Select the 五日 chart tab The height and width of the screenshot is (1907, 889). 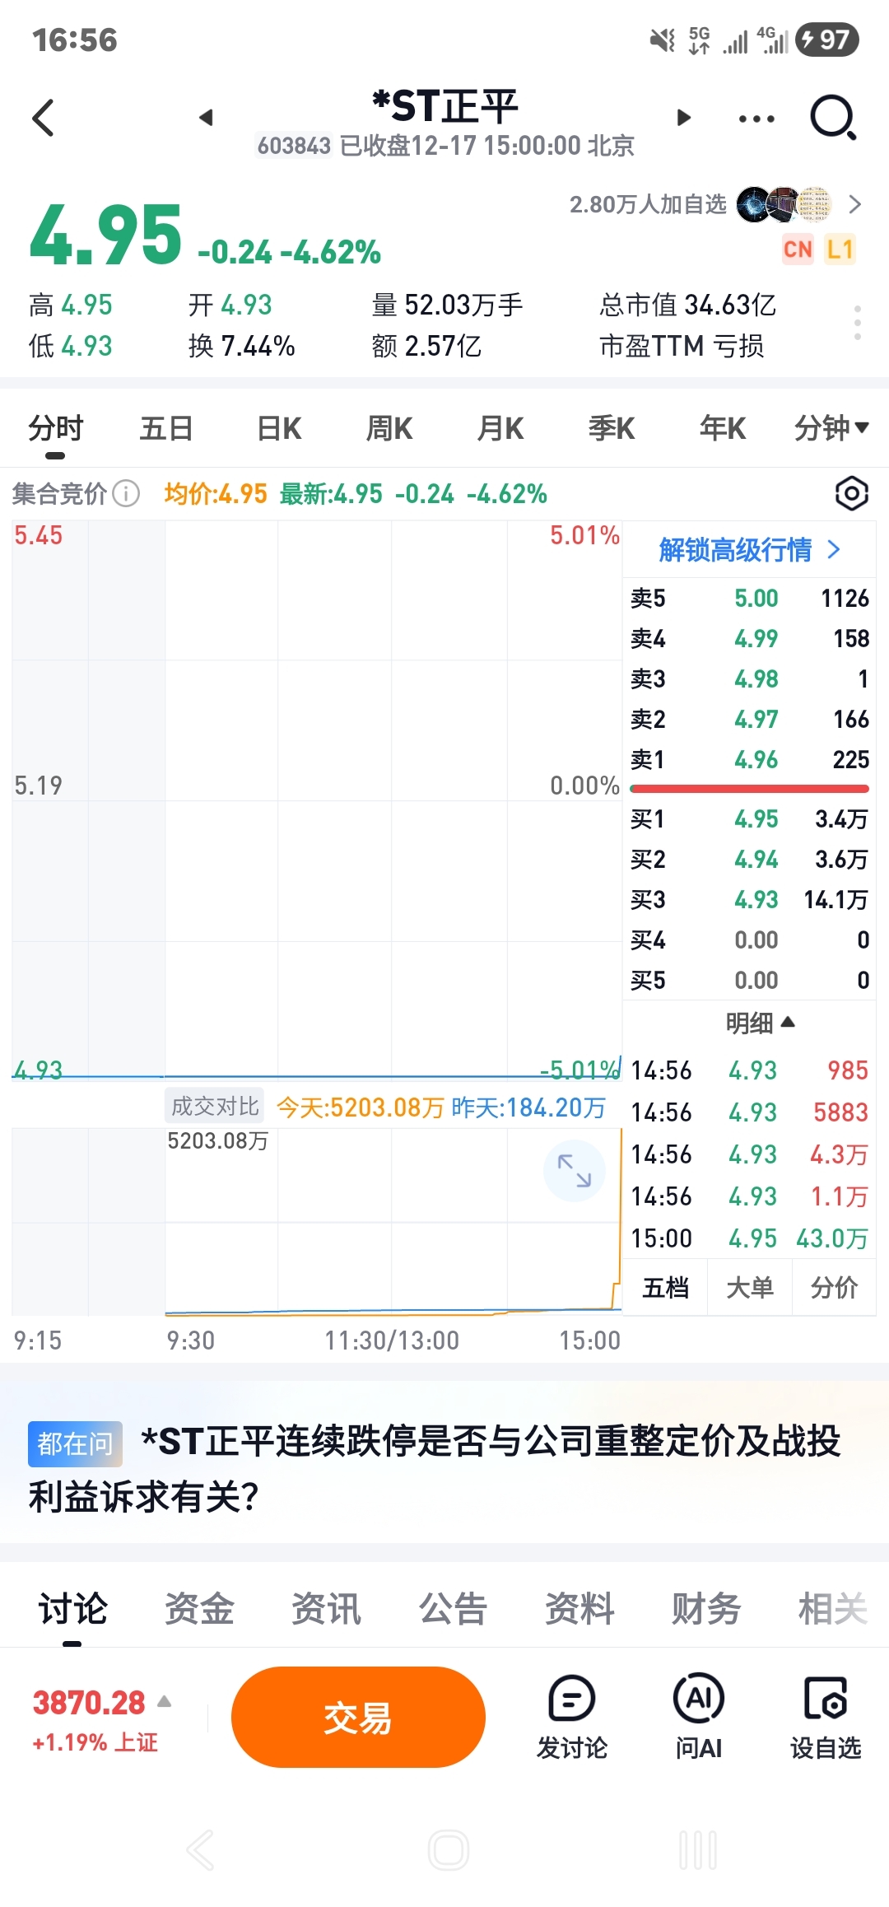166,428
